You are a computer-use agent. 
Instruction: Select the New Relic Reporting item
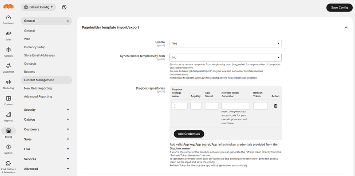point(38,88)
